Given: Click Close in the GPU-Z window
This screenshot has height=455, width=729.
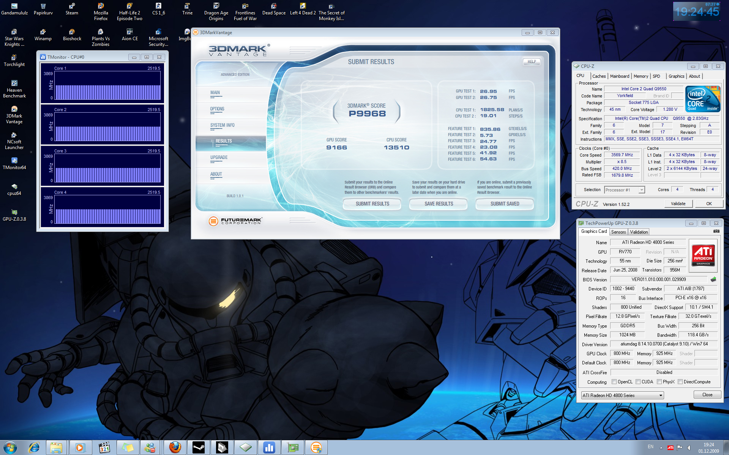Looking at the screenshot, I should pos(707,395).
